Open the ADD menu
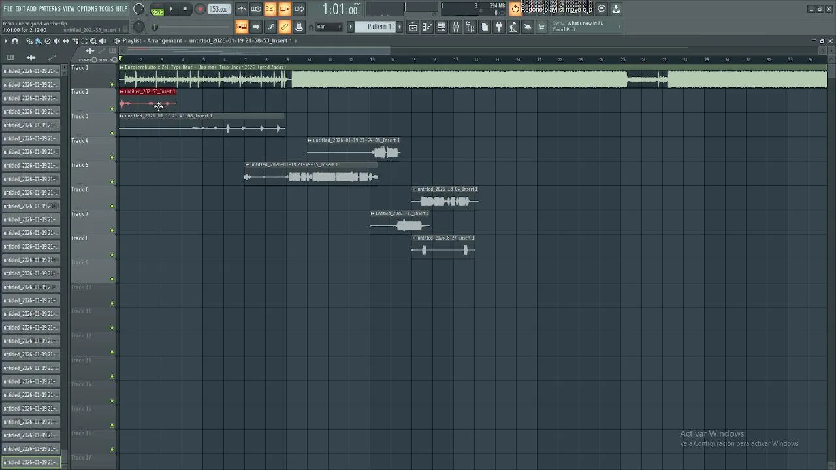The image size is (836, 470). pyautogui.click(x=32, y=8)
